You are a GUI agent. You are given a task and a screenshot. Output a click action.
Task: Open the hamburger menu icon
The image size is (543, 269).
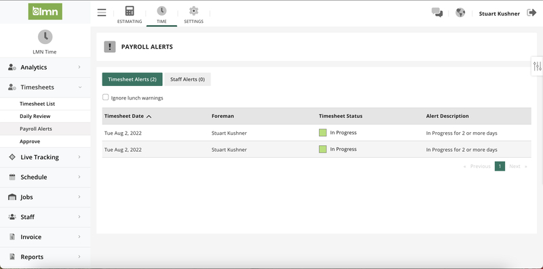pyautogui.click(x=102, y=13)
